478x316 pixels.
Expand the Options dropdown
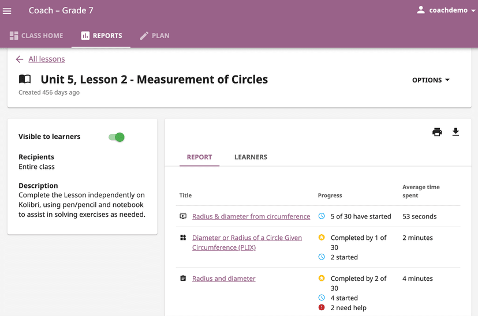[431, 80]
